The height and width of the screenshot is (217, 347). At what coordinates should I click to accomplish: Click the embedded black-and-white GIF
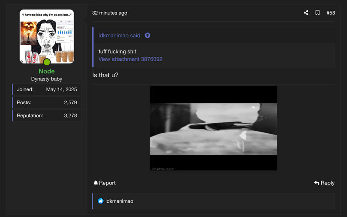coord(214,128)
